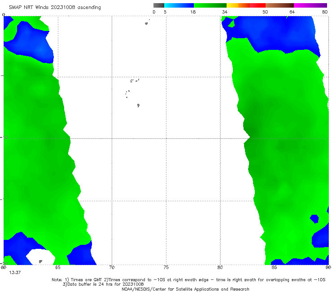Click the yellow-orange segment of the color bar
Screen dimensions: 332x292
(x=238, y=5)
